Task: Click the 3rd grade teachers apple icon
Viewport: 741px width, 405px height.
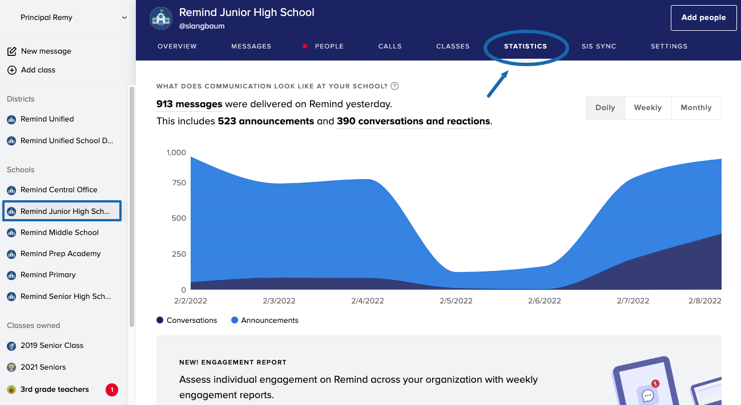Action: 11,390
